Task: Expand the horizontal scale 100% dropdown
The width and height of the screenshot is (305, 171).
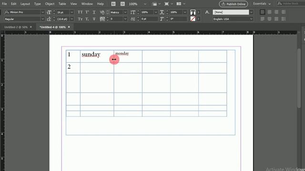Action: (185, 12)
